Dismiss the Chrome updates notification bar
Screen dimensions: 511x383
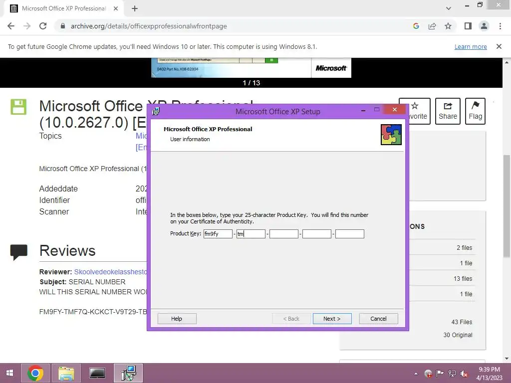[499, 46]
